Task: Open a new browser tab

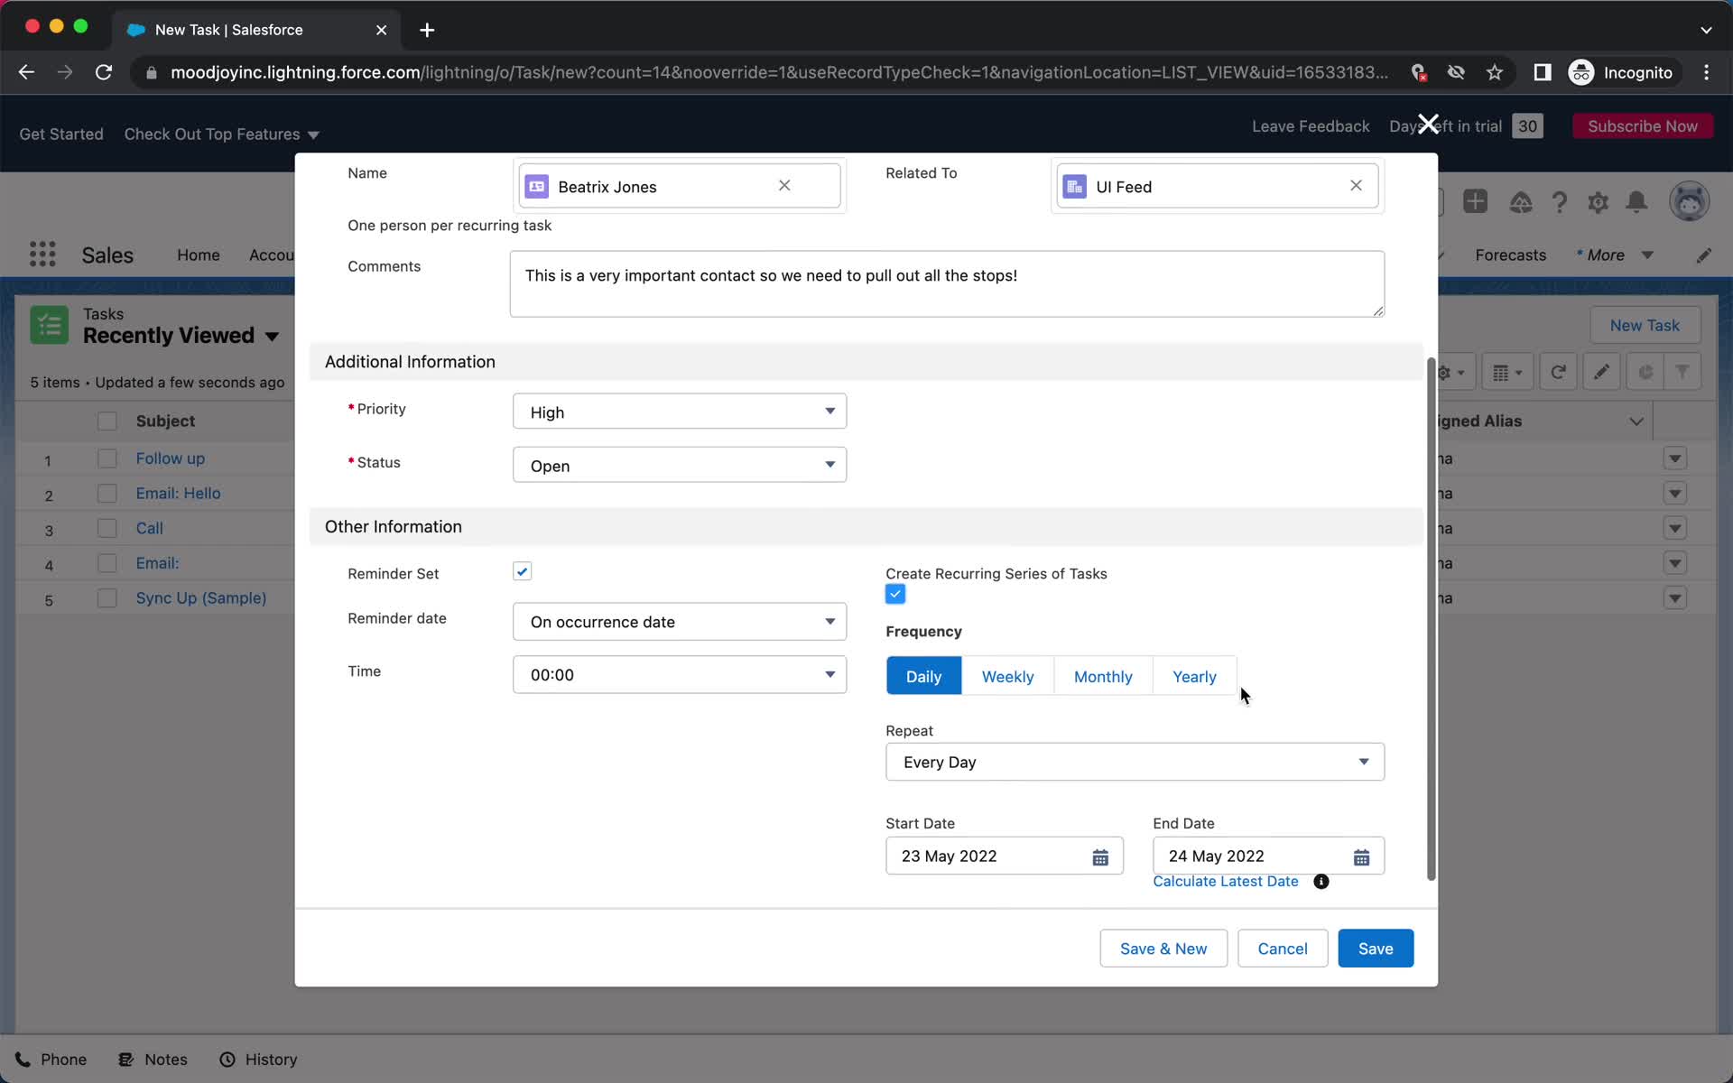Action: click(x=427, y=30)
